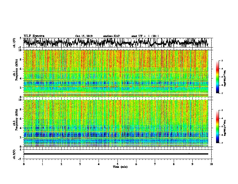
Task: Click the ch.1 spectrogram color scale bar
Action: pyautogui.click(x=217, y=77)
